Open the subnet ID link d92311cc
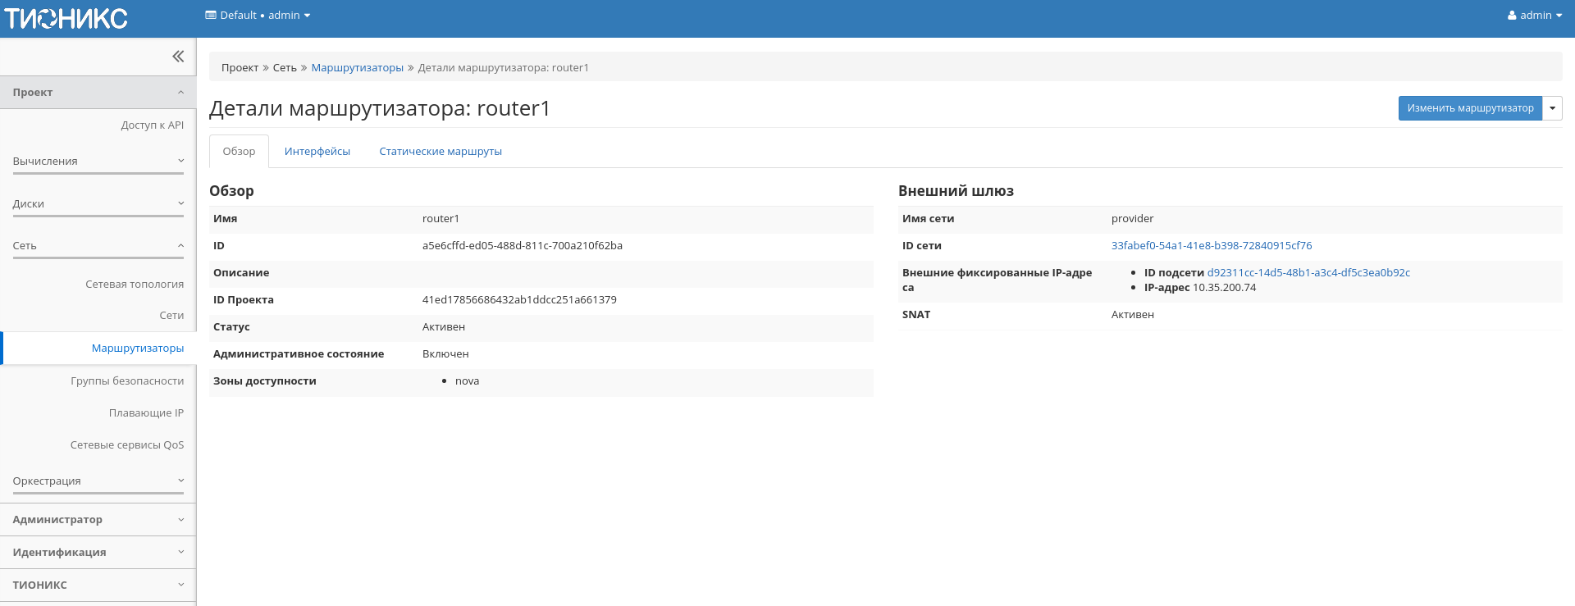This screenshot has width=1575, height=606. (1308, 273)
